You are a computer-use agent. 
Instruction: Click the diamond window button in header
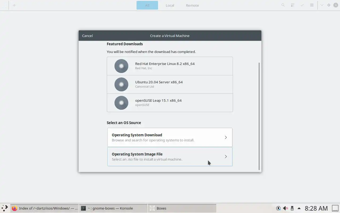tap(329, 5)
